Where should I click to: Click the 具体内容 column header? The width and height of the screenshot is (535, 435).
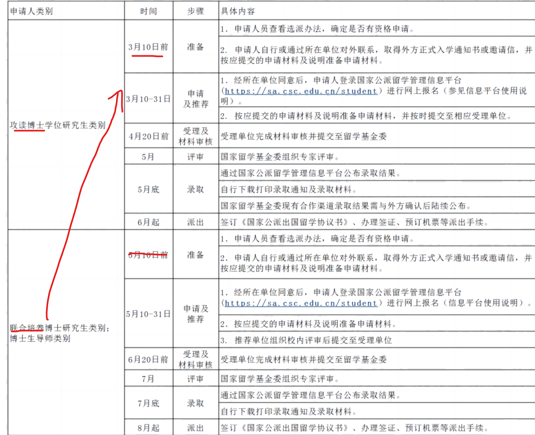[x=238, y=11]
